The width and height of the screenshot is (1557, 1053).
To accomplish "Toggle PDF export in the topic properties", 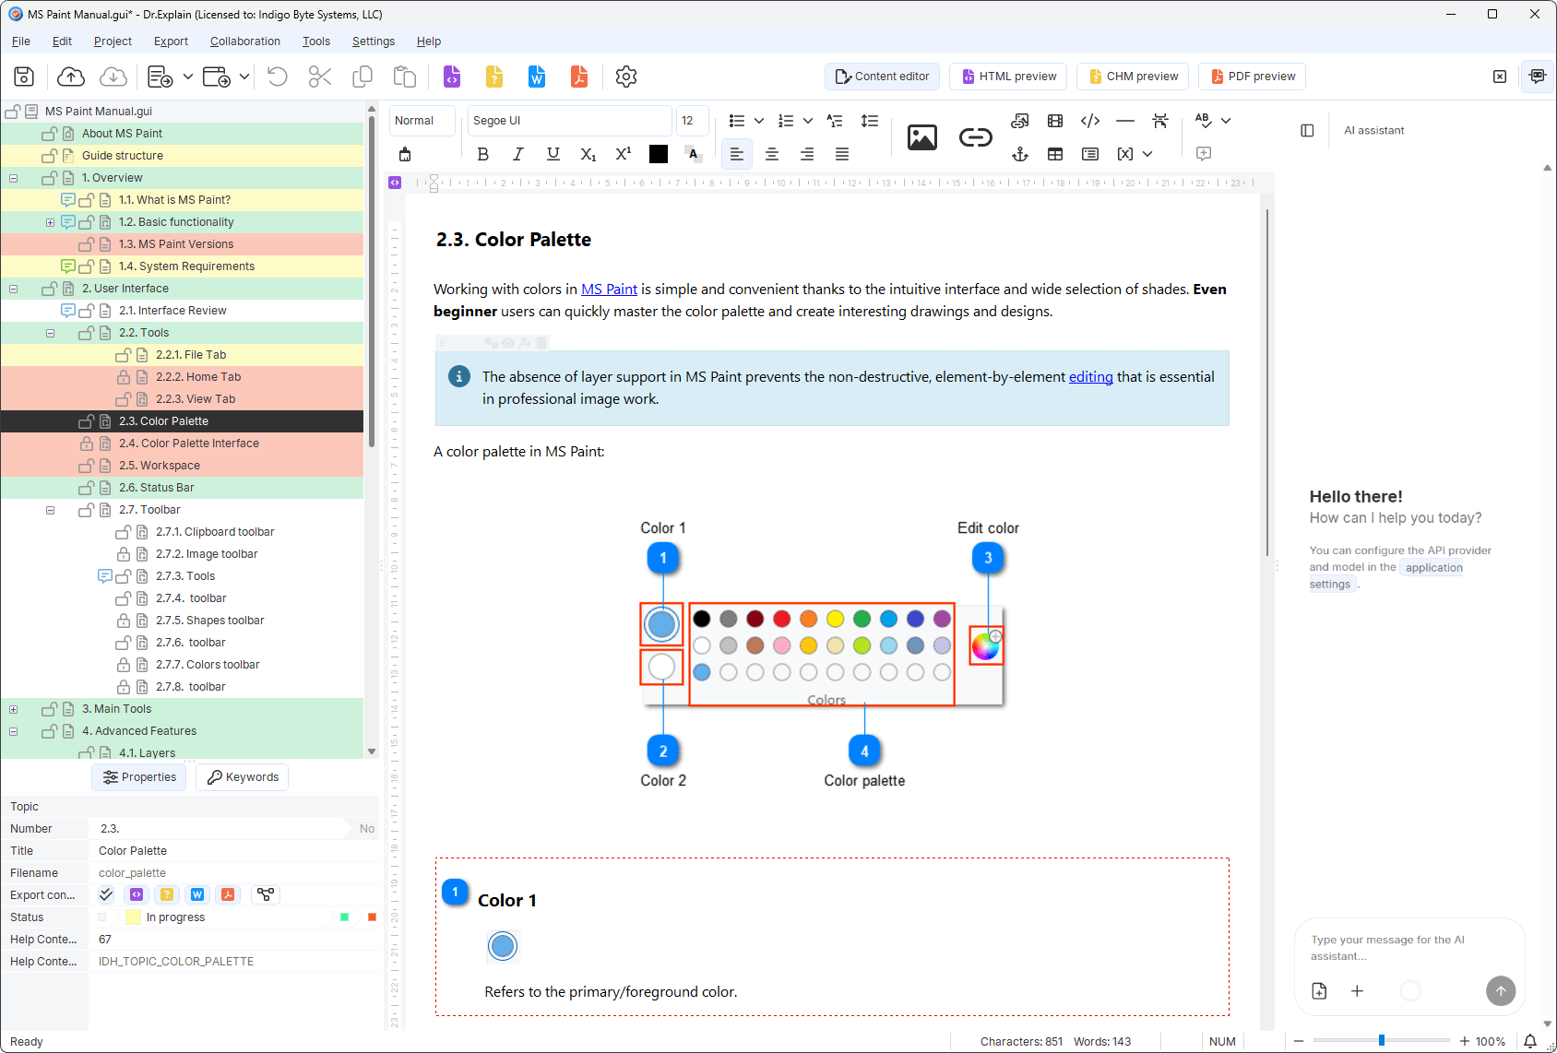I will (x=228, y=894).
